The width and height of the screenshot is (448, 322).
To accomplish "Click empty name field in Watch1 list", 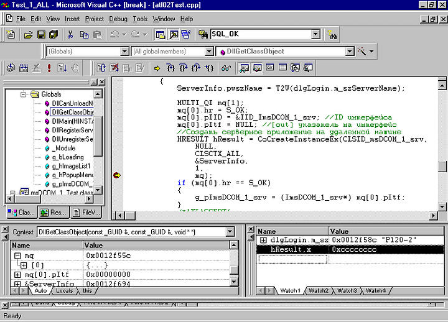I will click(292, 259).
